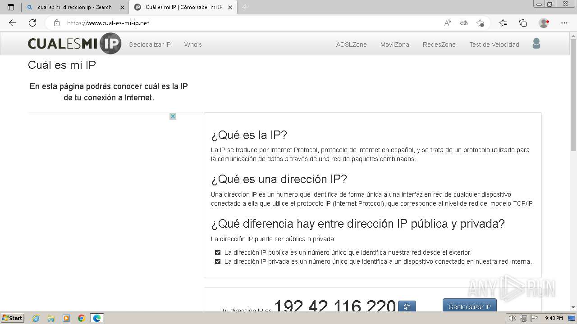Add this page to favorites star icon
This screenshot has height=324, width=577.
click(x=480, y=23)
